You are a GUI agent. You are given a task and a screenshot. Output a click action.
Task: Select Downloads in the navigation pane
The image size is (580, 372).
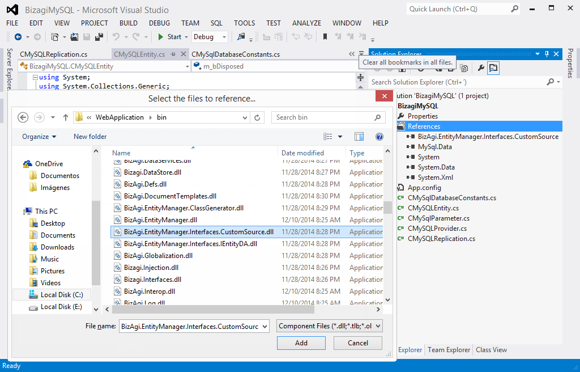point(57,247)
